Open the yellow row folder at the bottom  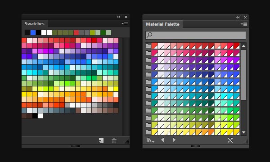[x=148, y=132]
